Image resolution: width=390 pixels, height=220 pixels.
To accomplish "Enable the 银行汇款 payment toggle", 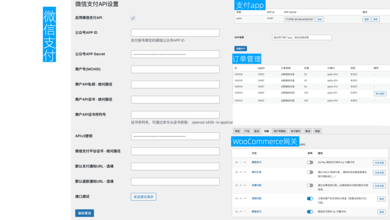I will [x=310, y=172].
